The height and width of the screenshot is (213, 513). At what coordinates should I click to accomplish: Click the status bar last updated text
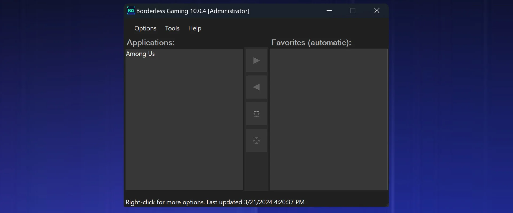215,202
